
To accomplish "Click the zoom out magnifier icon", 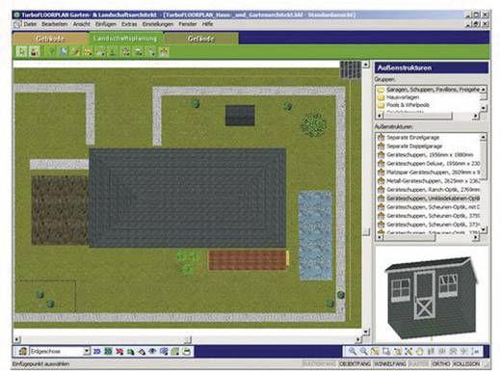I will pyautogui.click(x=363, y=351).
